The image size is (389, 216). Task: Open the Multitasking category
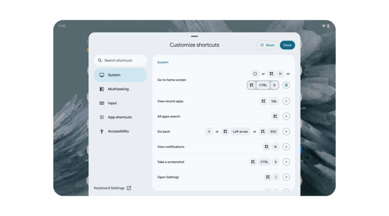121,89
